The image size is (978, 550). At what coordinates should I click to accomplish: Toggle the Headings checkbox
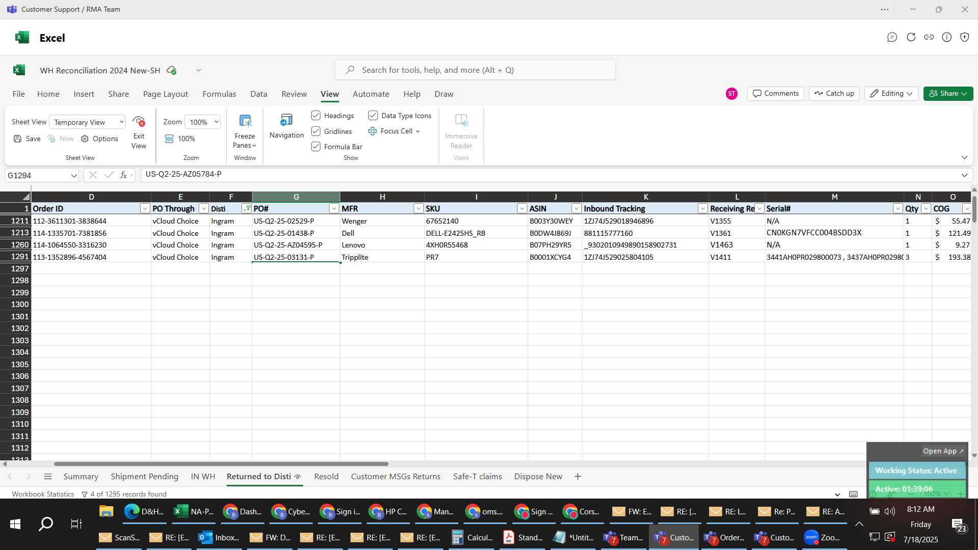(316, 116)
